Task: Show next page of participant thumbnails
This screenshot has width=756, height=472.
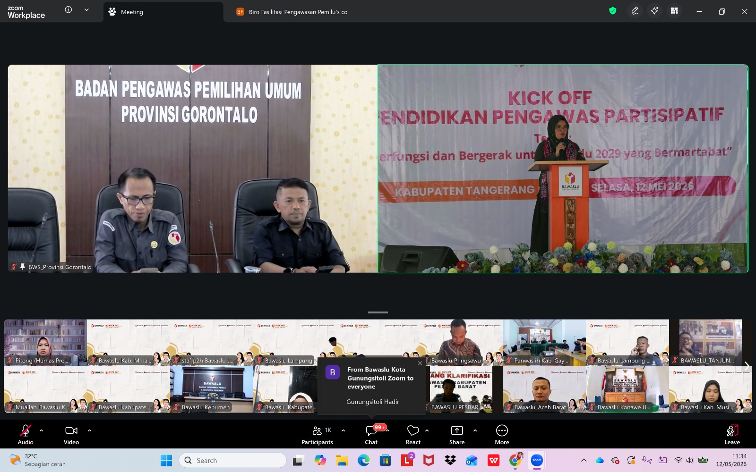Action: tap(747, 366)
